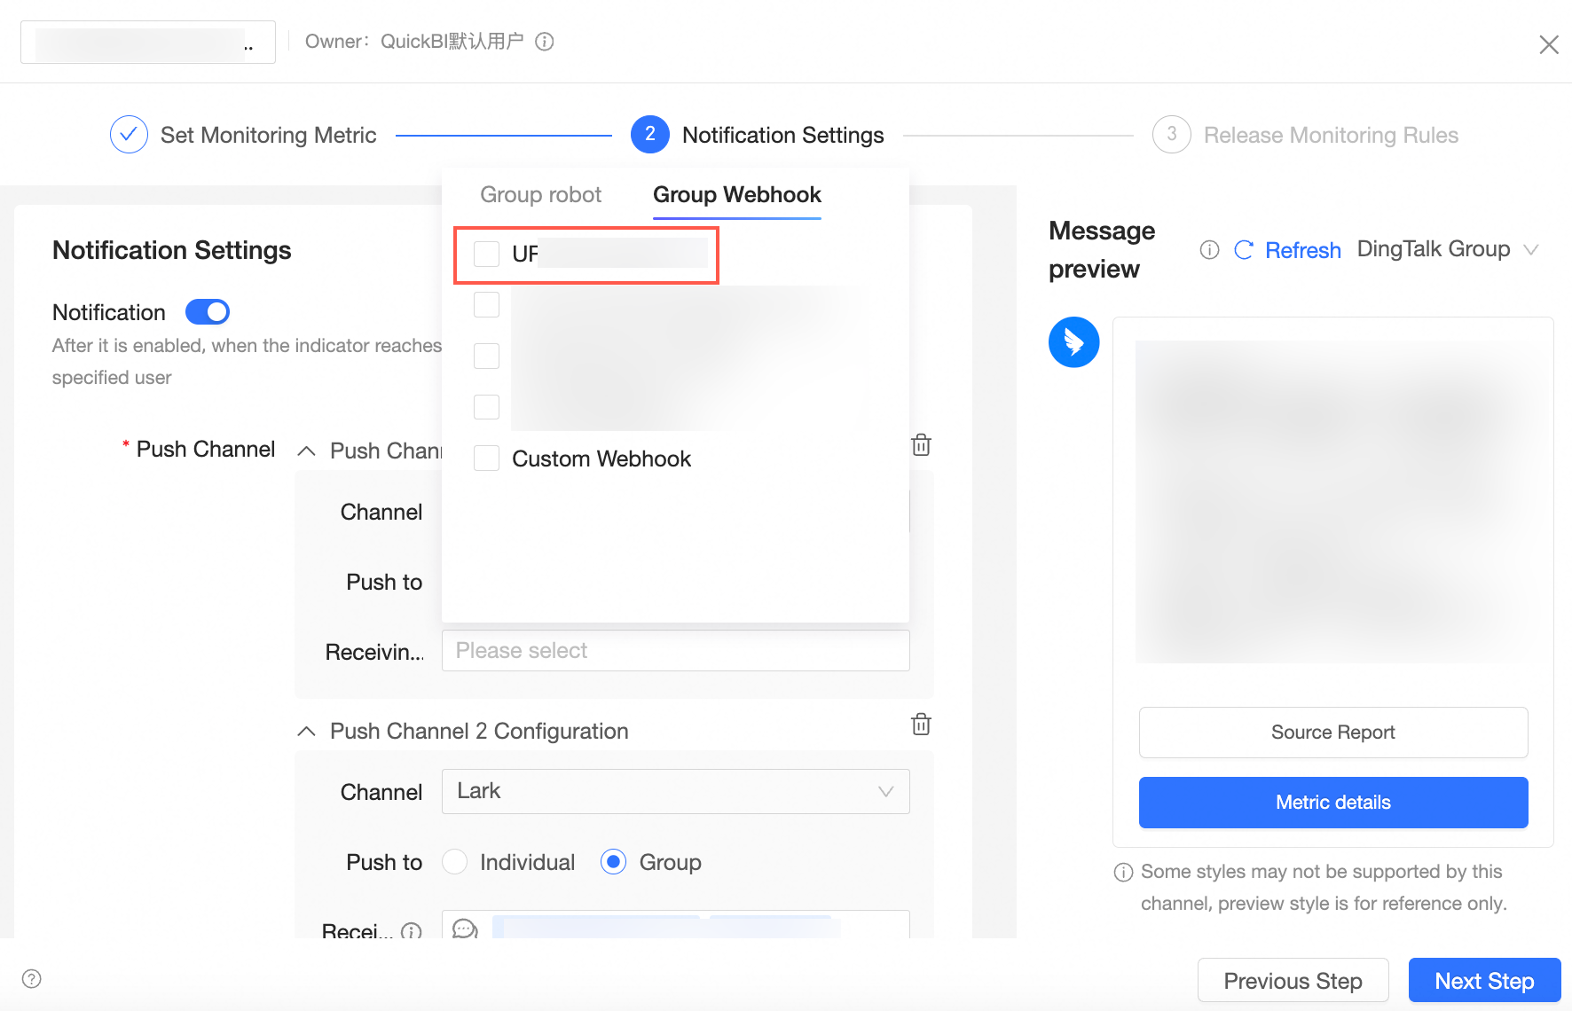
Task: Click the Set Monitoring Metric step label
Action: click(269, 135)
